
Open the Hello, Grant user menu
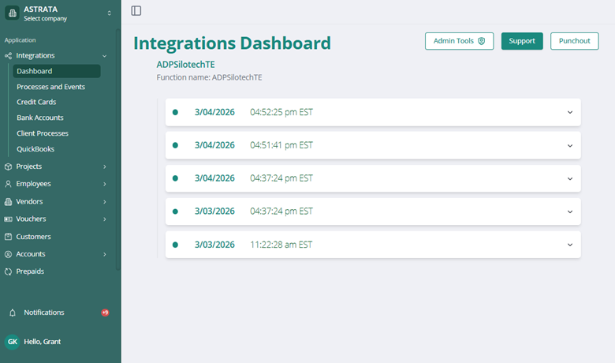click(x=43, y=342)
